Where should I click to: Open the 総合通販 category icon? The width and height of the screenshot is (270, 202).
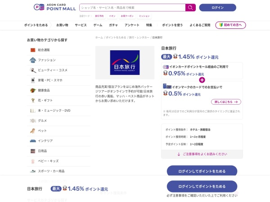(x=33, y=50)
